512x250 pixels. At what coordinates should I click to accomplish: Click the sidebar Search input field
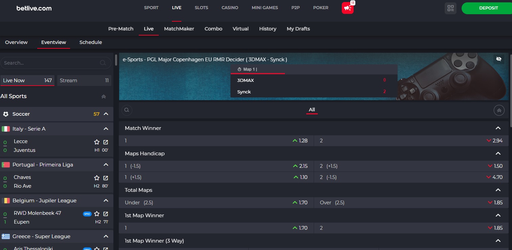(x=56, y=63)
